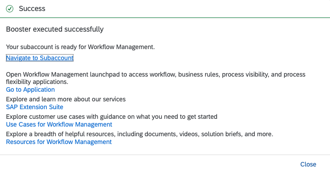Select the Booster executed successfully heading
The width and height of the screenshot is (330, 172).
click(55, 29)
